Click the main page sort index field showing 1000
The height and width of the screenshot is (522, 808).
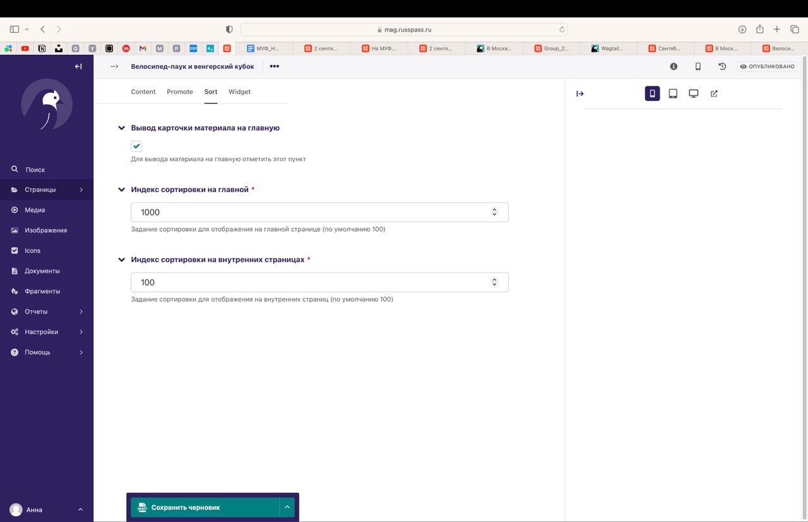pos(319,212)
